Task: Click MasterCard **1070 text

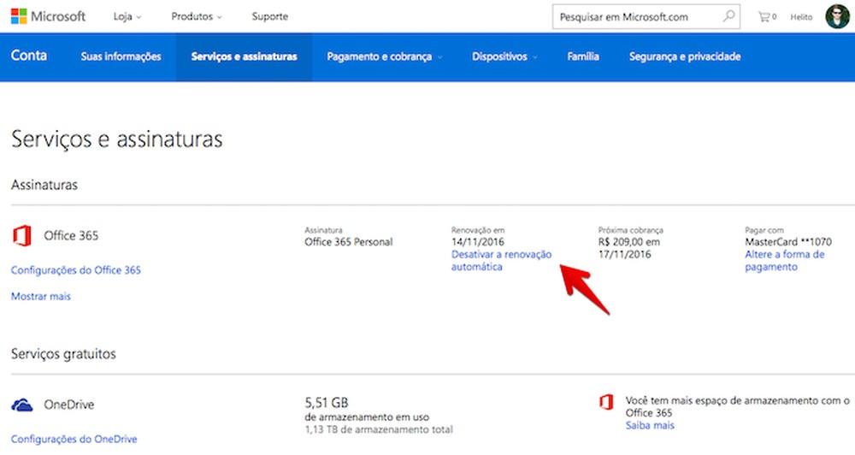Action: 788,242
